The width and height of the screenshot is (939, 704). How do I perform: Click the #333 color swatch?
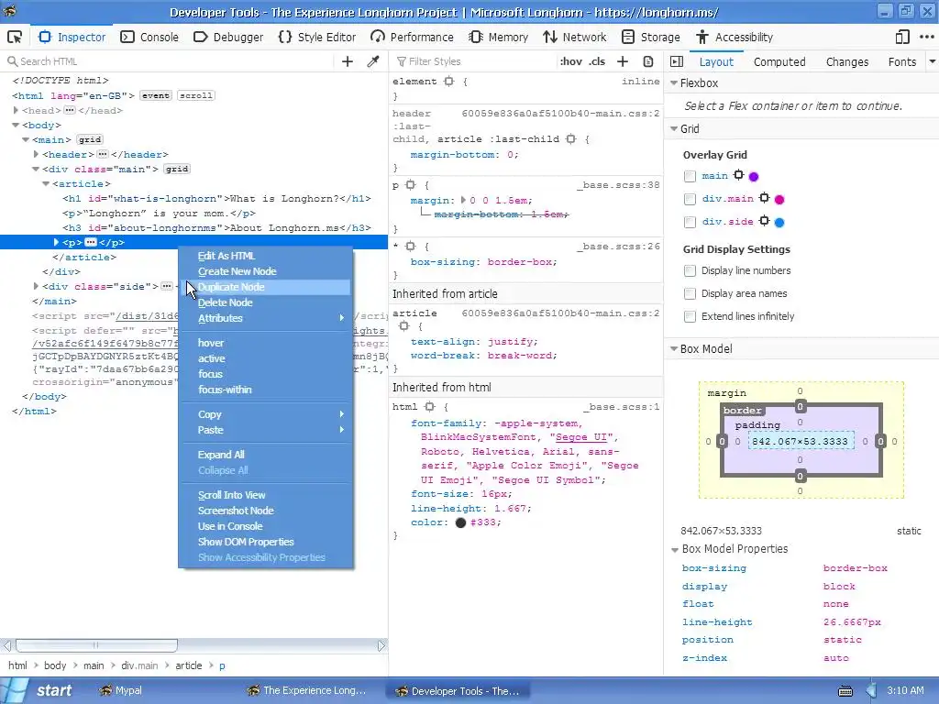coord(460,522)
